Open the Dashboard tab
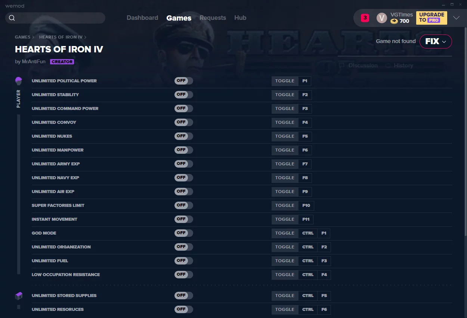The width and height of the screenshot is (467, 318). click(x=142, y=18)
